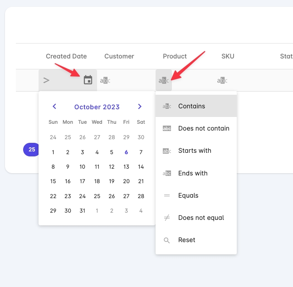Viewport: 293px width, 287px height.
Task: Go to next month in calendar
Action: [x=140, y=107]
